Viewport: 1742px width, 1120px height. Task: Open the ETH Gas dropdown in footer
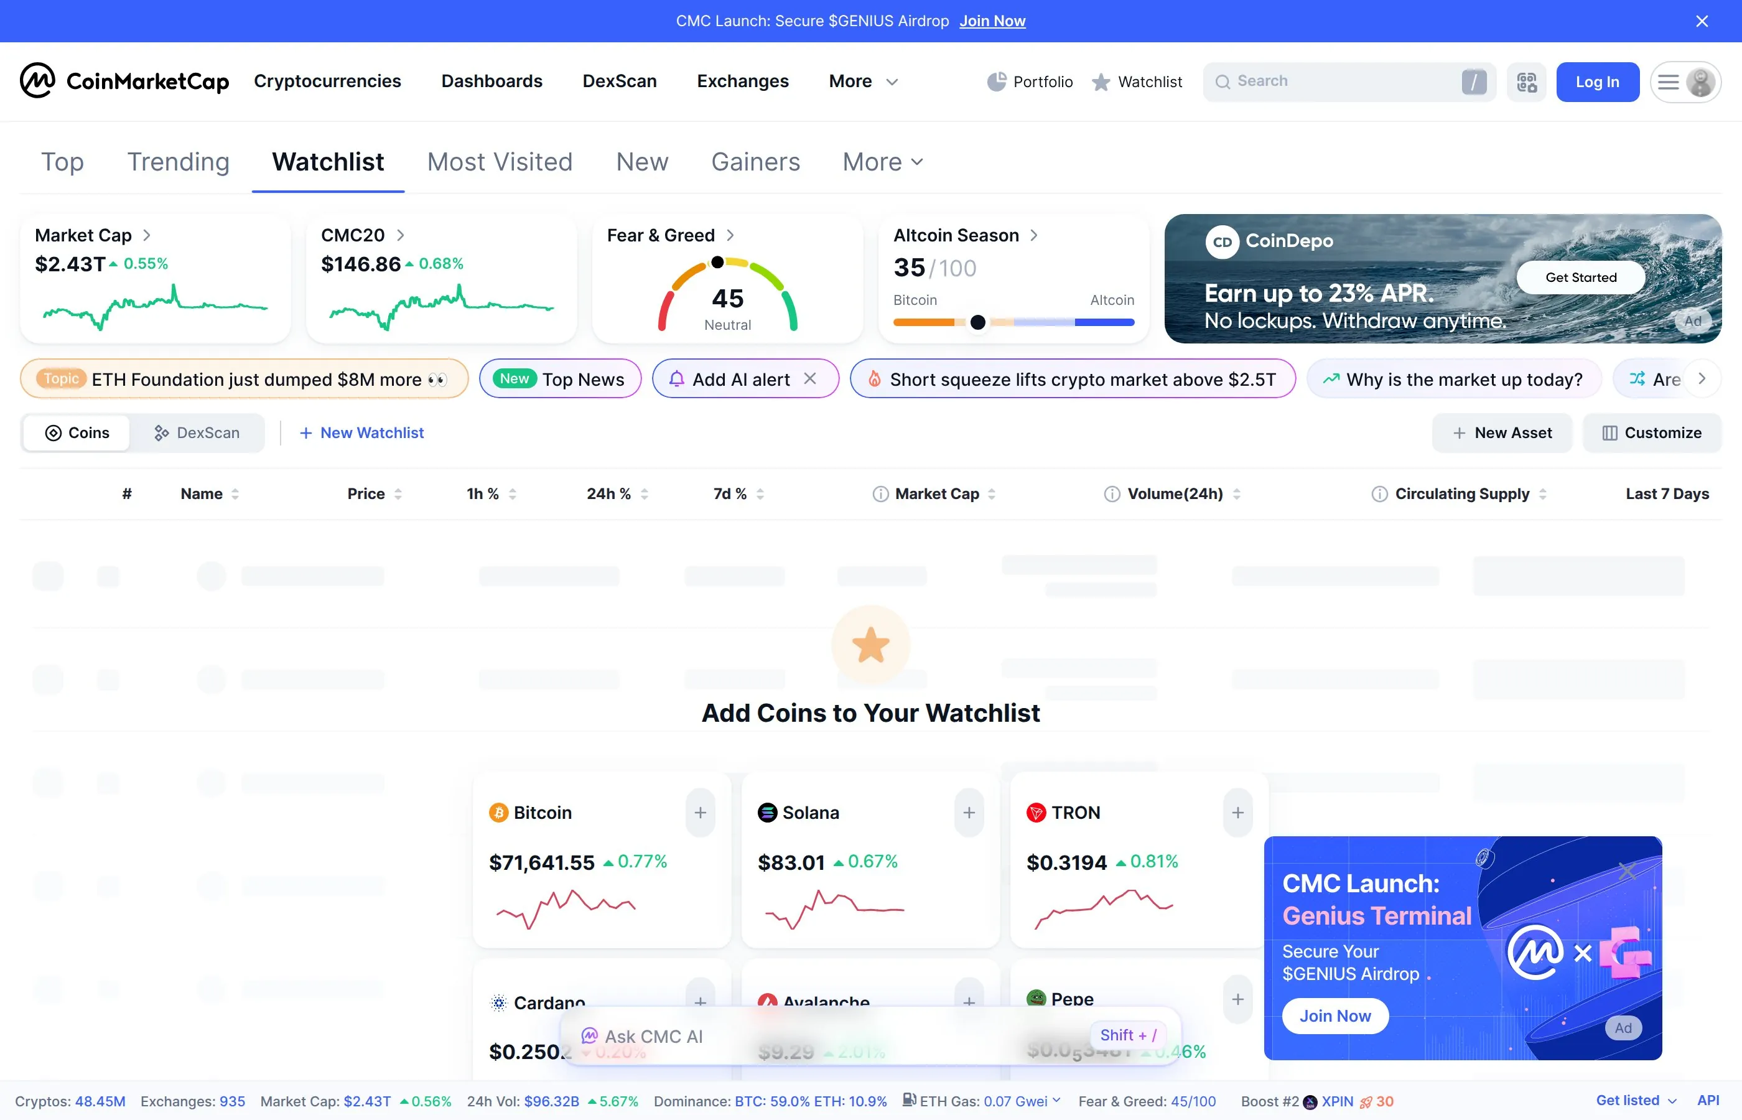tap(1056, 1100)
